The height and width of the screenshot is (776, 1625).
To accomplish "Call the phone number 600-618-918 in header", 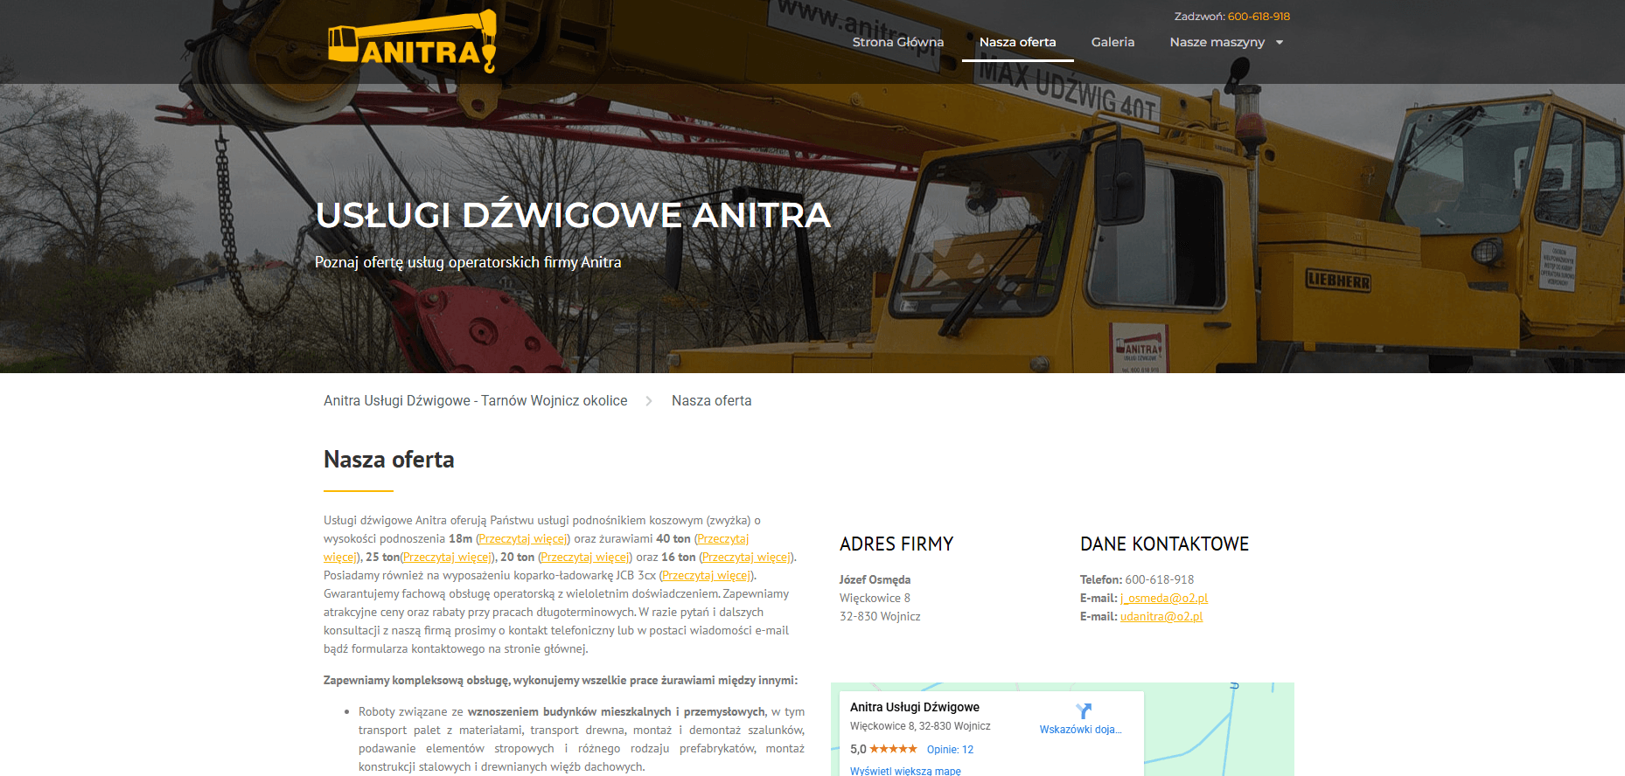I will [1259, 17].
